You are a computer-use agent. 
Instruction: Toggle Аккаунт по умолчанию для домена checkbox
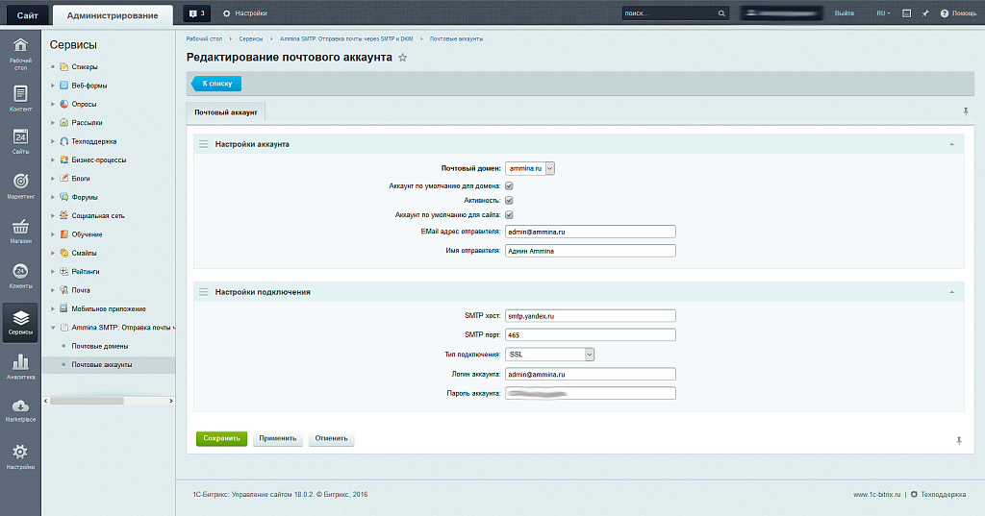(x=509, y=185)
